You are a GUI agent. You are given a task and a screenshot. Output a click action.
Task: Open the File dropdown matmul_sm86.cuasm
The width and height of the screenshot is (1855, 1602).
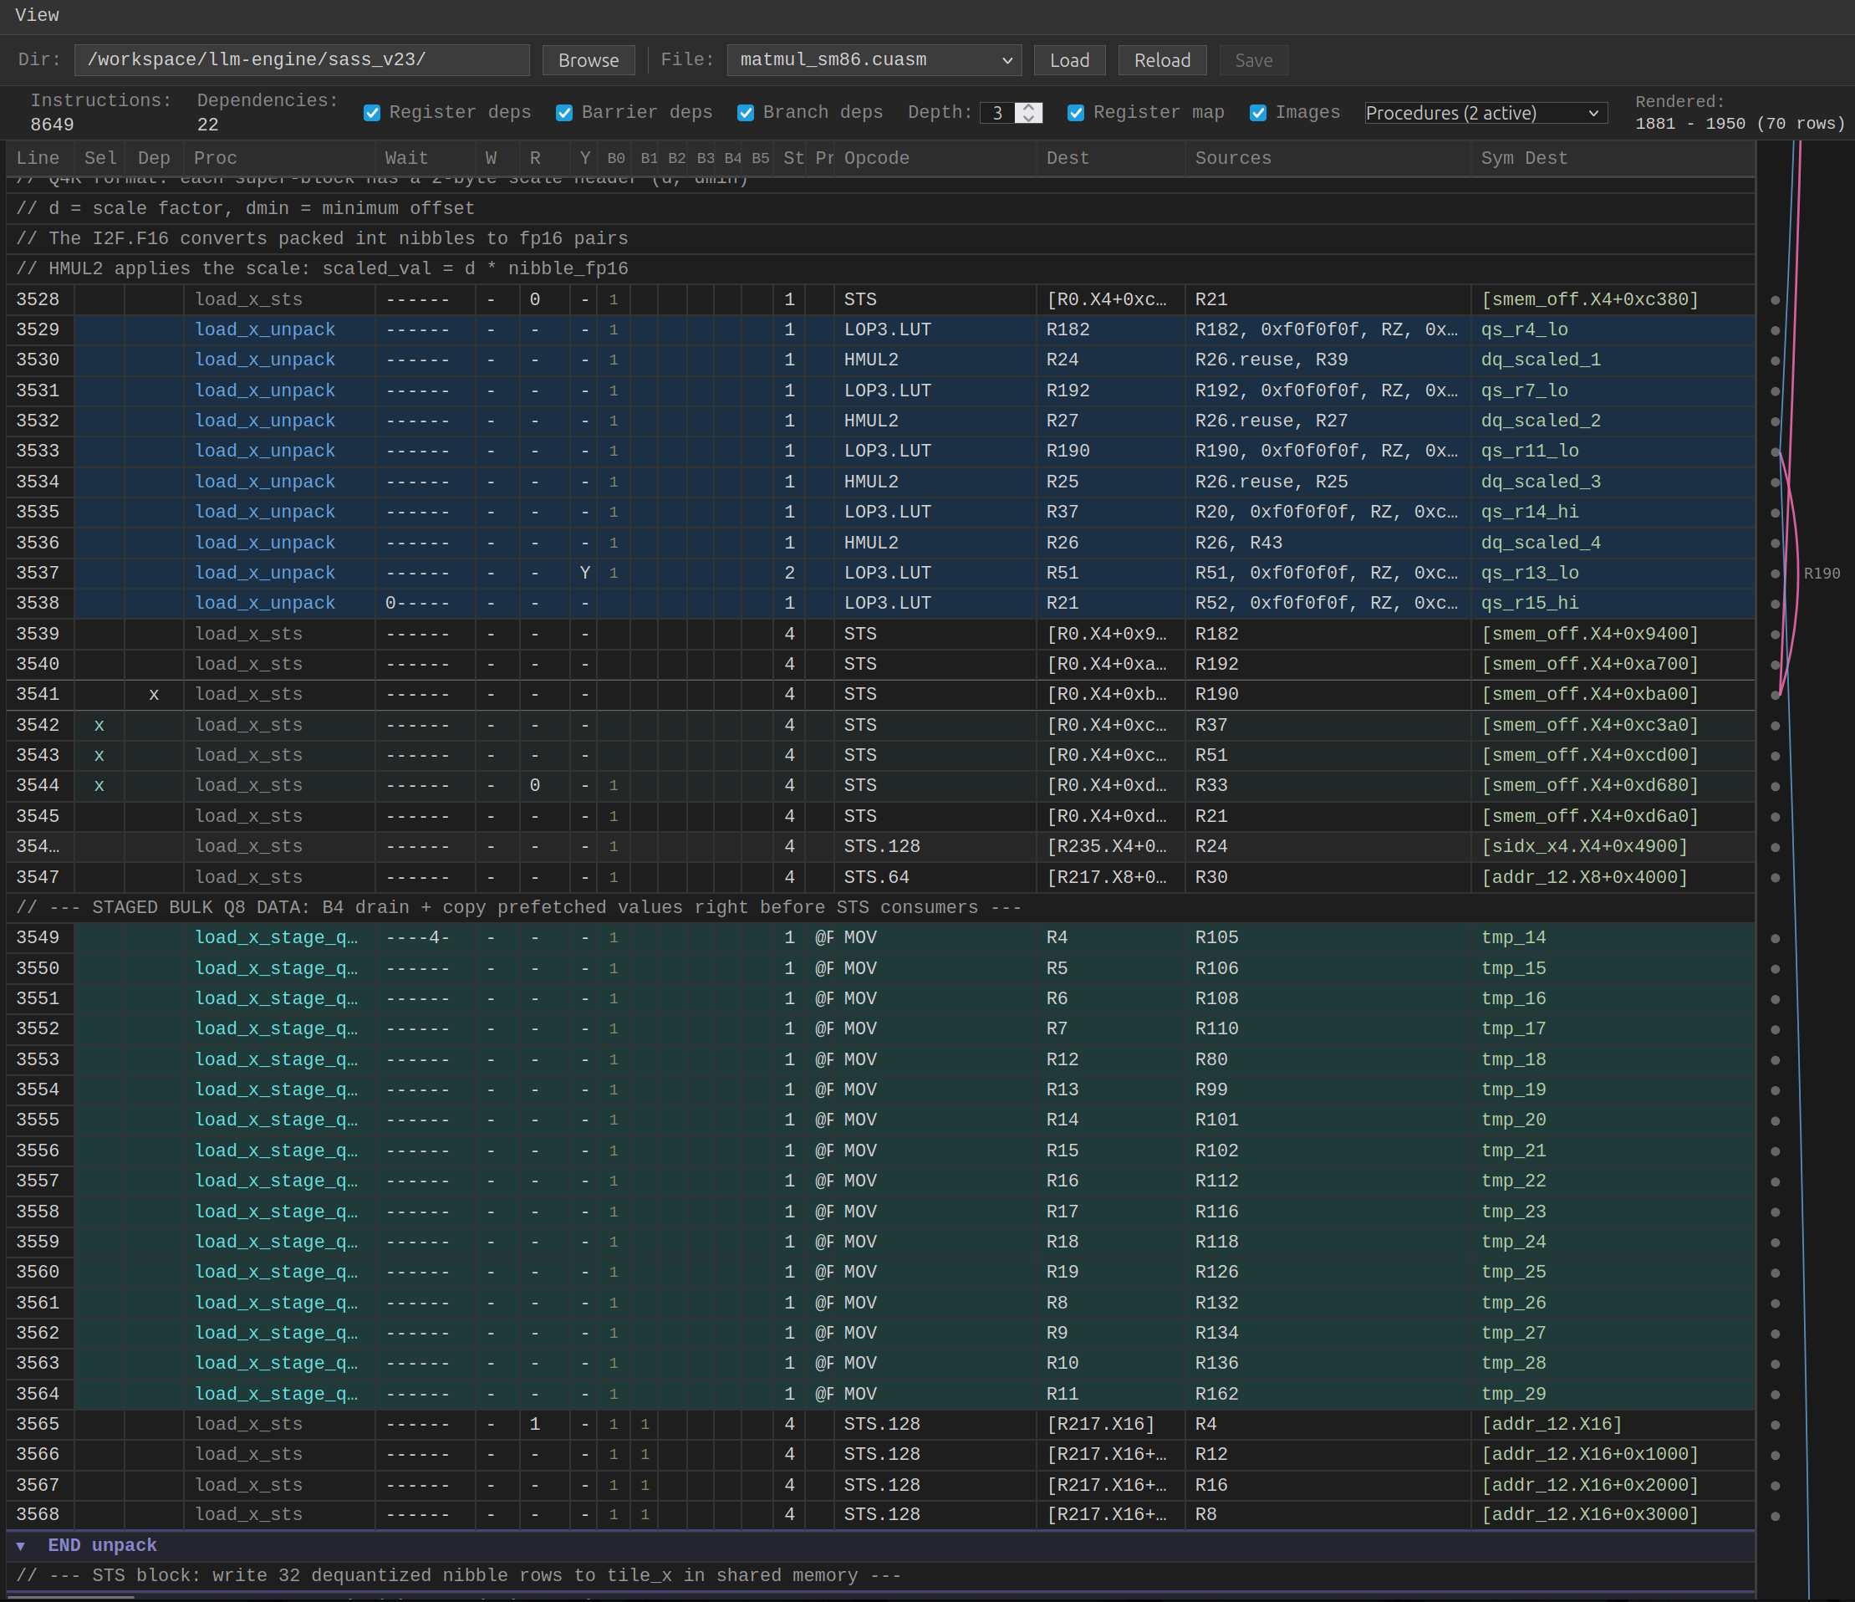click(x=874, y=60)
